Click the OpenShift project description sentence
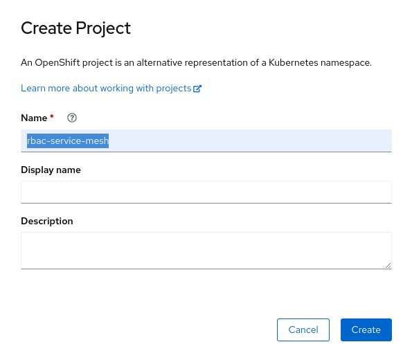This screenshot has width=412, height=360. [196, 63]
